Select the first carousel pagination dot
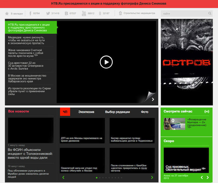The height and width of the screenshot is (183, 218). click(97, 178)
